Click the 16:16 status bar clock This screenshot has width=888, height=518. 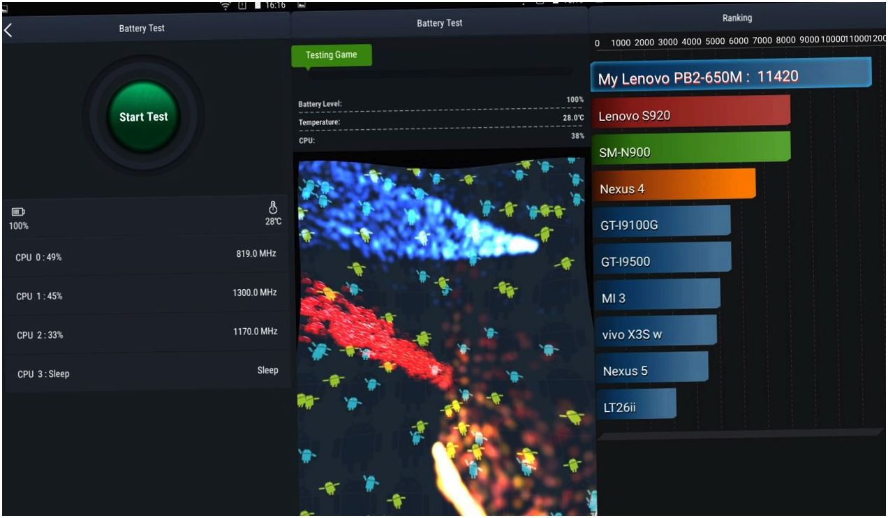(x=276, y=5)
